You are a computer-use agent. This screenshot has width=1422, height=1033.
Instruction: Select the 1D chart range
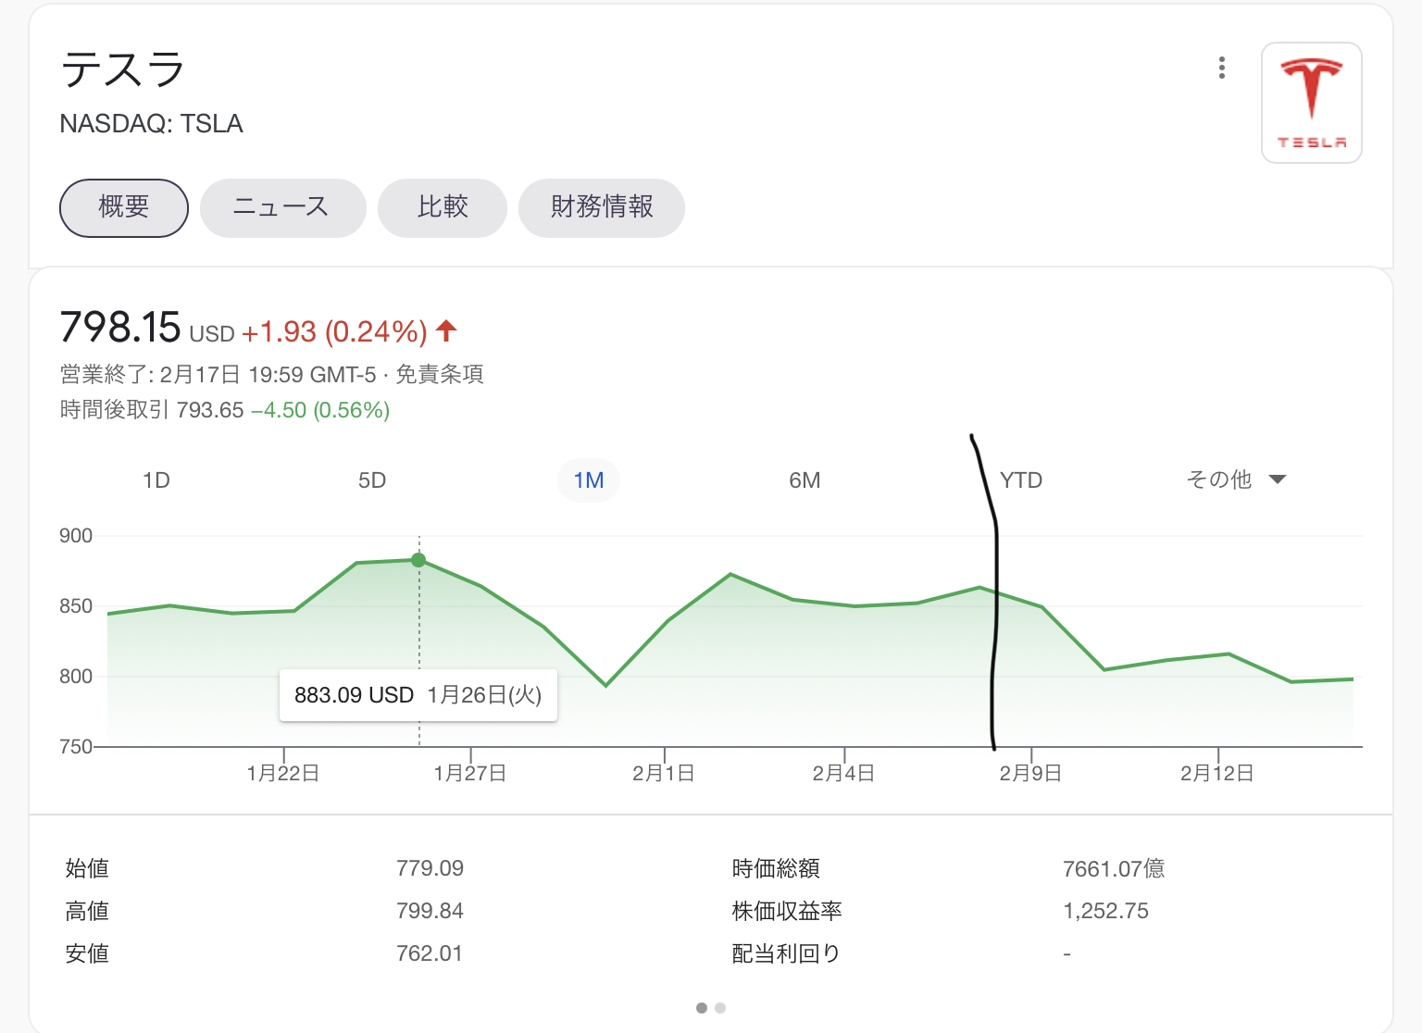pos(156,480)
